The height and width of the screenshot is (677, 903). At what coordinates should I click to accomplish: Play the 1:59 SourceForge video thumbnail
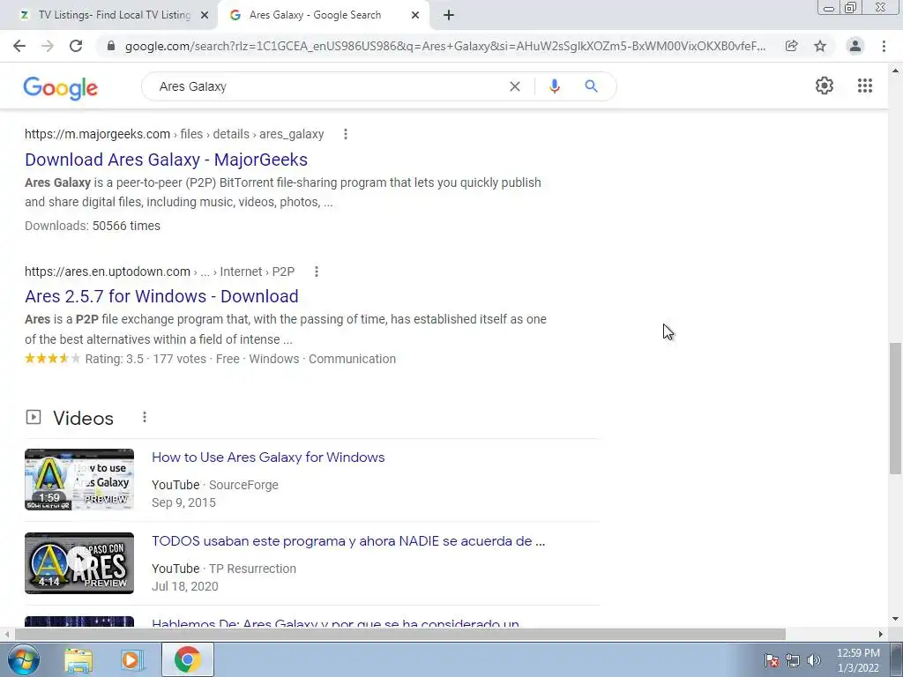pos(79,480)
